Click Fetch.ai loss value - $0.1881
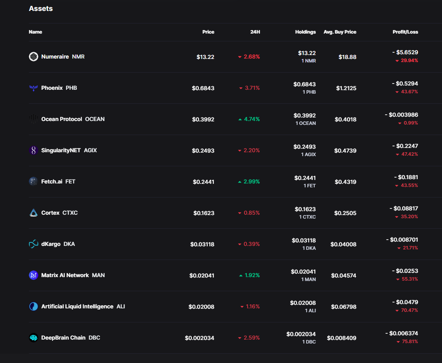The height and width of the screenshot is (363, 442). pos(406,177)
